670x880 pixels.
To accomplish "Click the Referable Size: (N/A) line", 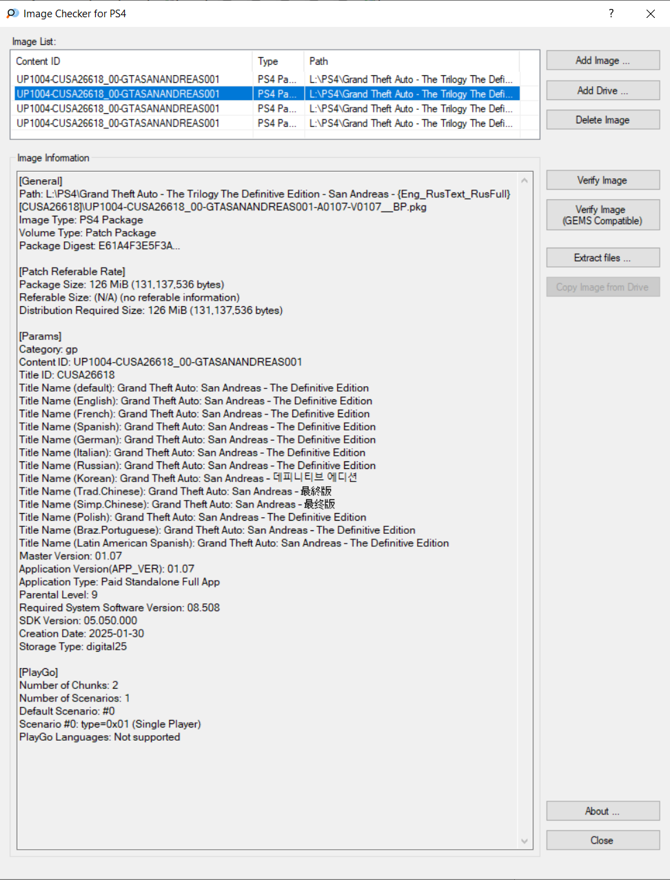I will (x=130, y=297).
